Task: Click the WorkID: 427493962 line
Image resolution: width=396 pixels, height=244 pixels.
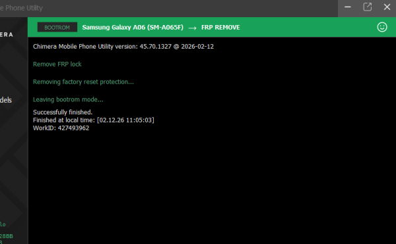Action: tap(61, 128)
